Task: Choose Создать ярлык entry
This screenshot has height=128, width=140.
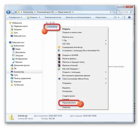Action: (x=83, y=96)
